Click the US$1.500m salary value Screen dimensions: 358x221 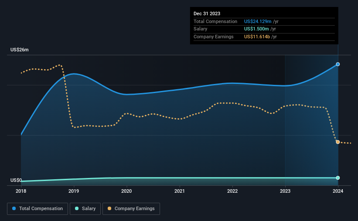[x=256, y=29]
